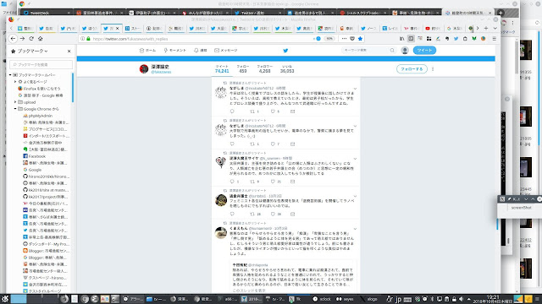Click reply icon on 落合弁護士 tweet

point(232,214)
